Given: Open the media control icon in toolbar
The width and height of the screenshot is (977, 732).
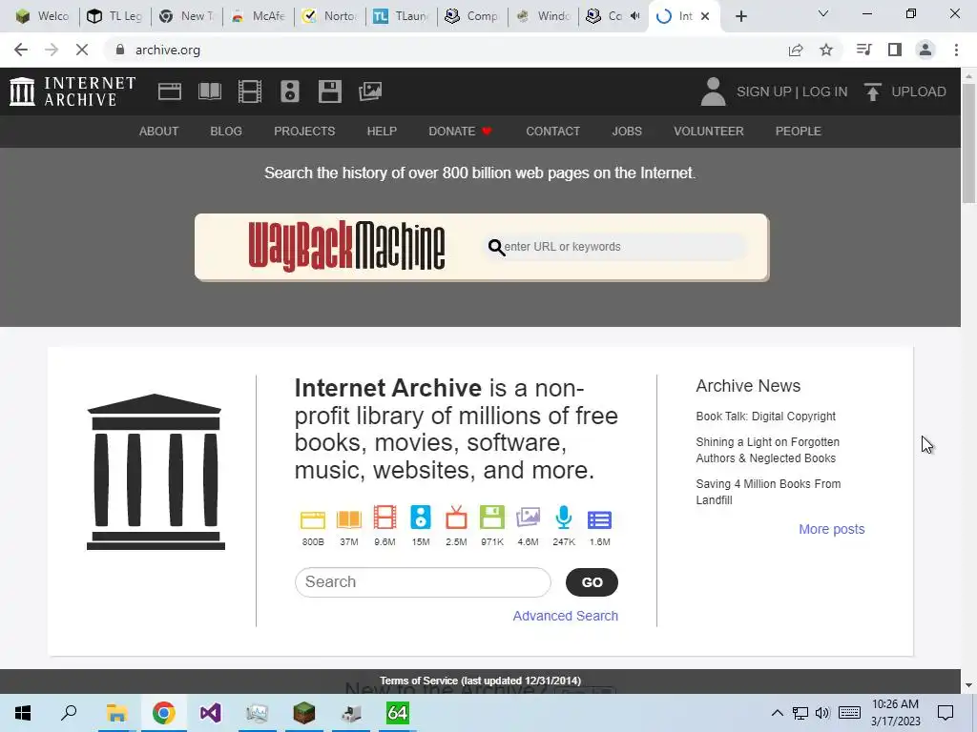Looking at the screenshot, I should click(863, 50).
